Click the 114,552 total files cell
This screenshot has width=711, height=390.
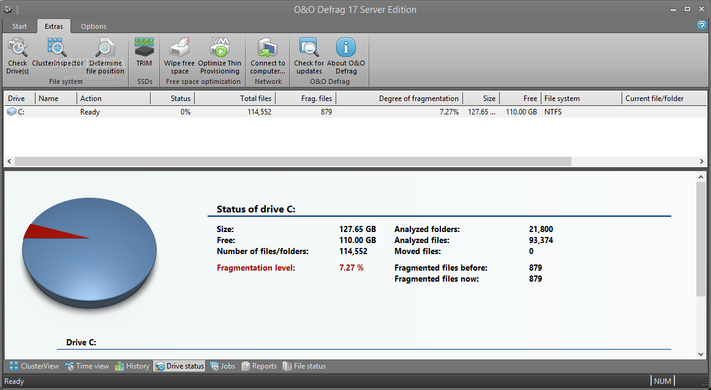click(x=259, y=111)
